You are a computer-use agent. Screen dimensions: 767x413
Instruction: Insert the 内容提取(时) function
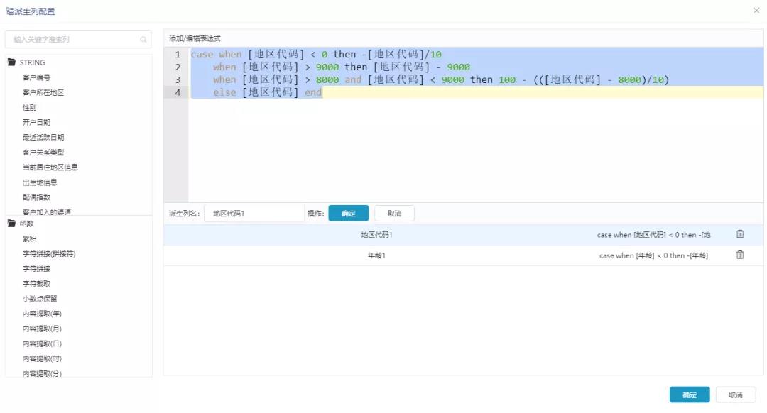(x=42, y=359)
